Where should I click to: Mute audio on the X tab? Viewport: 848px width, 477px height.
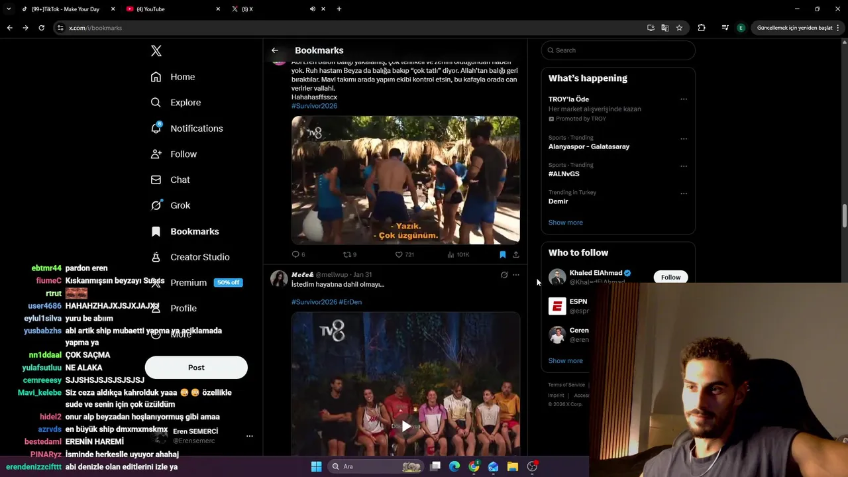coord(312,9)
